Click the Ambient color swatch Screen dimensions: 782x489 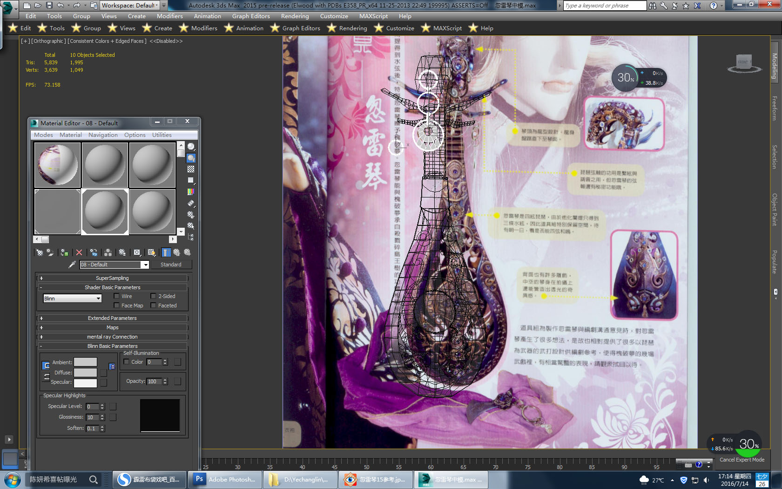85,362
